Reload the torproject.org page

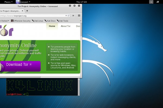pos(68,16)
